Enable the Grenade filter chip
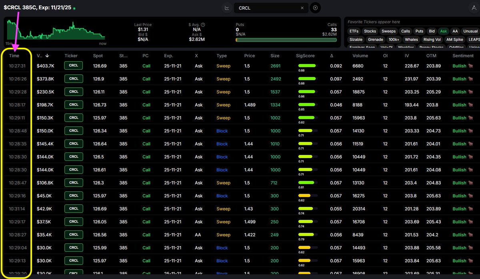 [376, 40]
